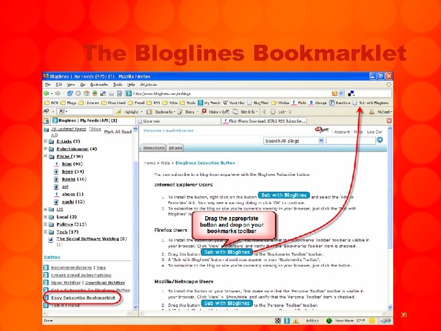Click the Sub with Bloglines button for Internet Explorer
This screenshot has height=331, width=441.
pos(284,195)
